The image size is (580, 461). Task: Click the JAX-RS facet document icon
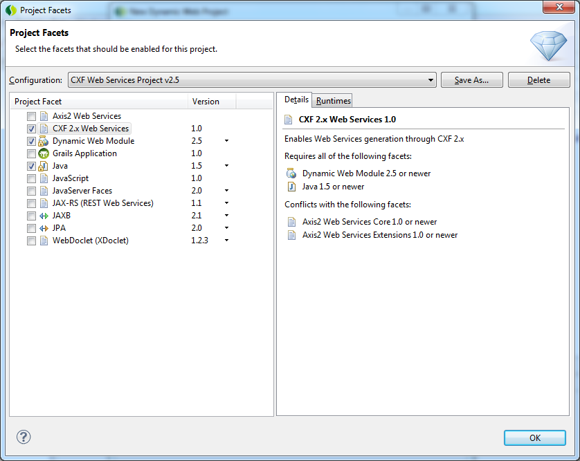(44, 203)
